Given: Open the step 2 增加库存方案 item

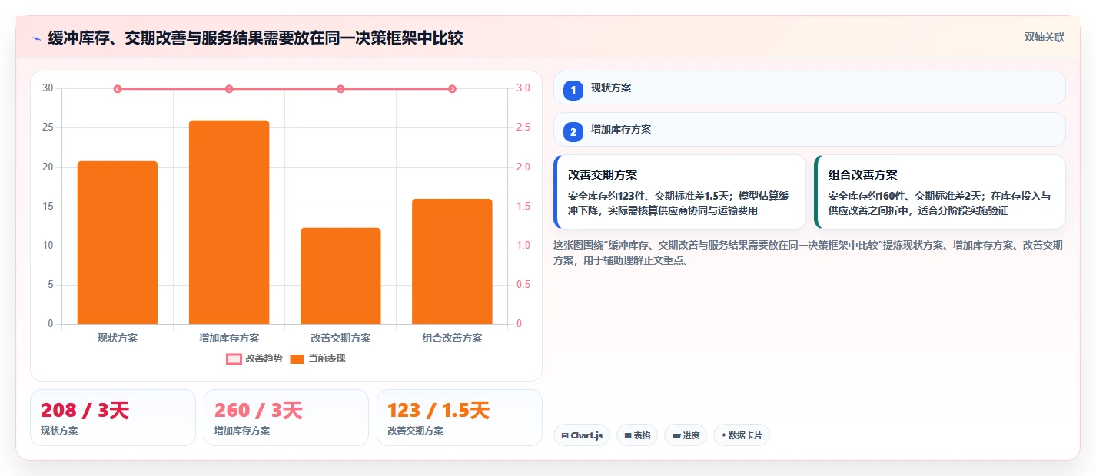Looking at the screenshot, I should coord(809,130).
